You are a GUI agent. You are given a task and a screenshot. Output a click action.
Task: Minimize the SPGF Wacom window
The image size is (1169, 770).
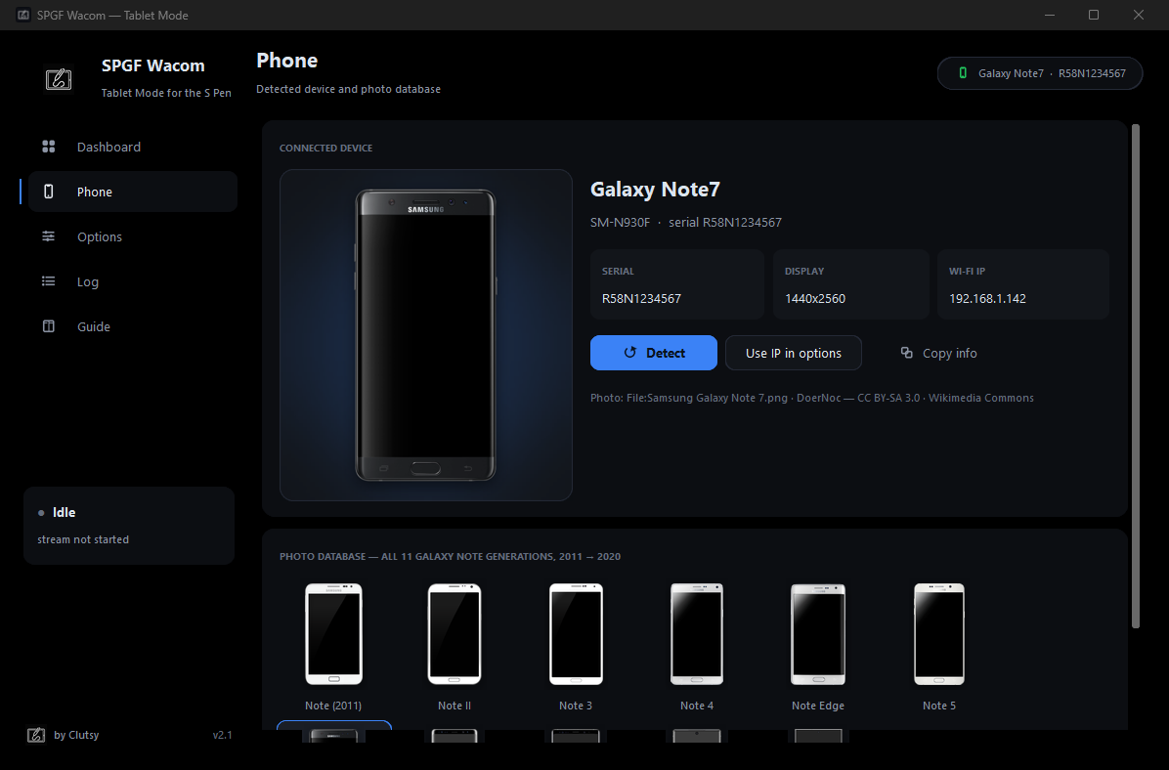[x=1050, y=15]
